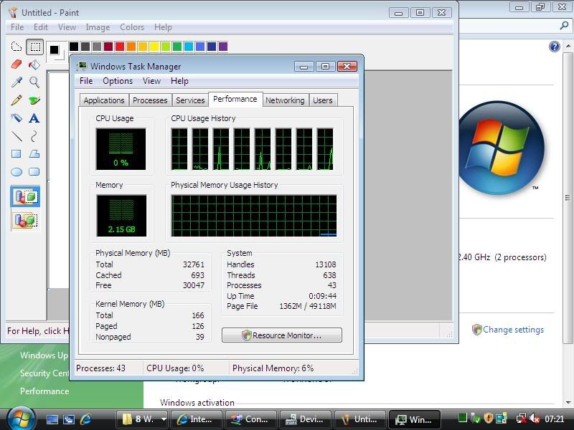Image resolution: width=574 pixels, height=430 pixels.
Task: Switch to the 'Devi...' taskbar button
Action: pyautogui.click(x=306, y=419)
